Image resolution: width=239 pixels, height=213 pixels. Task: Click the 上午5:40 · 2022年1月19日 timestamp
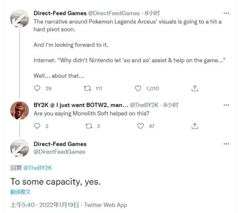point(45,205)
